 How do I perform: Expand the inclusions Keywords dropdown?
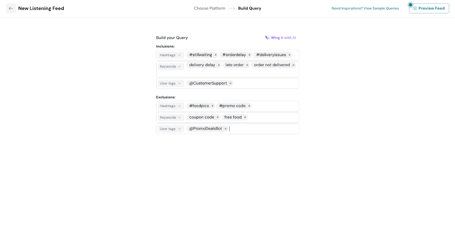171,67
